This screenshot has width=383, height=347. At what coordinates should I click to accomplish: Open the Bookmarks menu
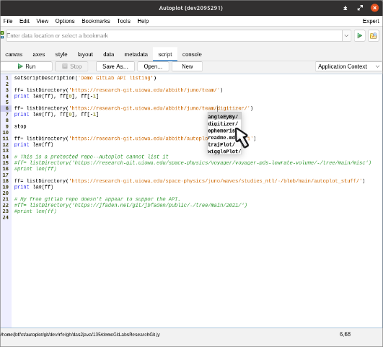pyautogui.click(x=96, y=21)
